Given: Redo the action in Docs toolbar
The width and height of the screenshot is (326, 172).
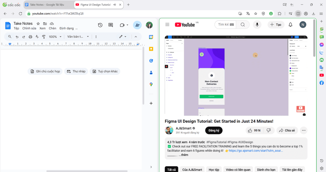Looking at the screenshot, I should (x=24, y=37).
